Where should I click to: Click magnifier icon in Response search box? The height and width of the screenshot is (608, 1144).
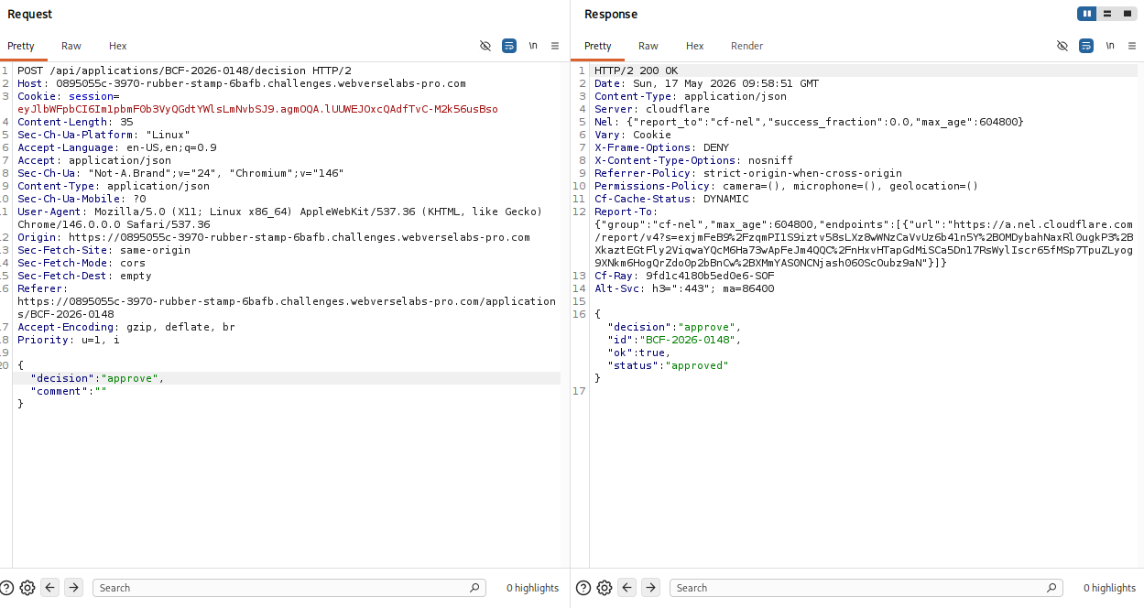[x=1051, y=588]
